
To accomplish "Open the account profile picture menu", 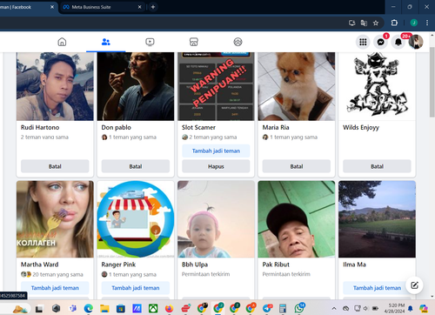I will [x=416, y=42].
